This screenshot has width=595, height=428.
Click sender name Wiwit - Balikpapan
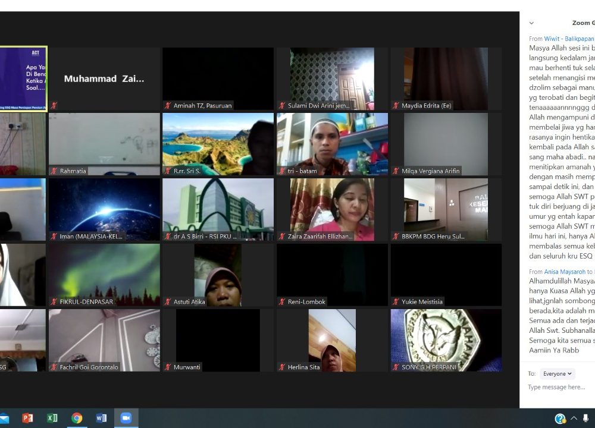(569, 39)
